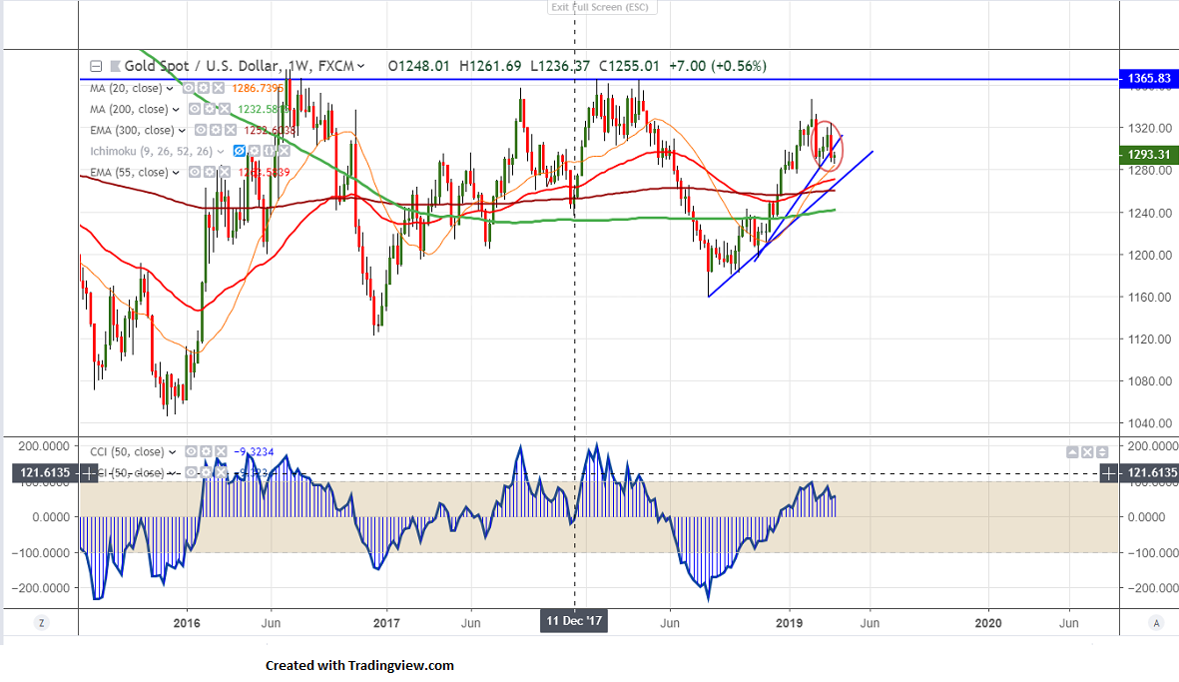Toggle auto scale A button on bottom right
The image size is (1179, 682).
coord(1156,623)
